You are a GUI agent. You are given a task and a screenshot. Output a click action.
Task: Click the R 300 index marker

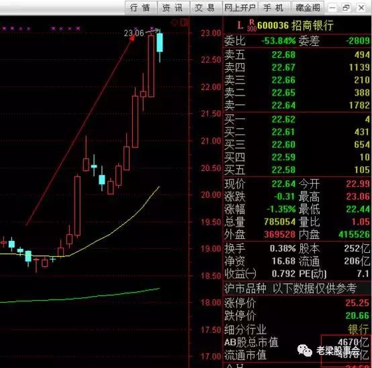(252, 26)
